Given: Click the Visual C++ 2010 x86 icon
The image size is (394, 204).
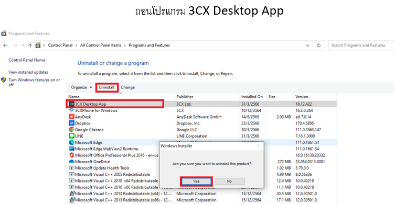Looking at the screenshot, I should [x=72, y=187].
